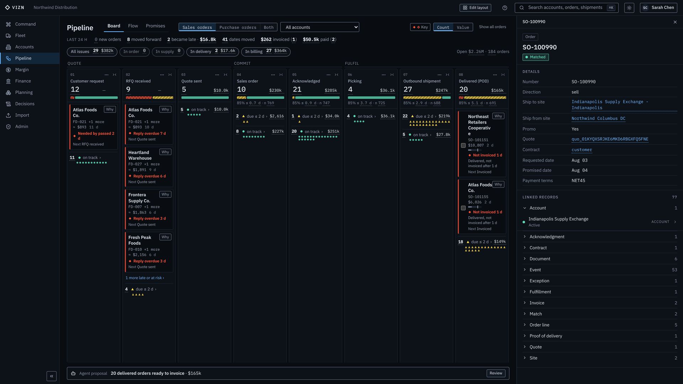Collapse the sidebar with double-chevron icon
The height and width of the screenshot is (384, 683).
(x=52, y=376)
